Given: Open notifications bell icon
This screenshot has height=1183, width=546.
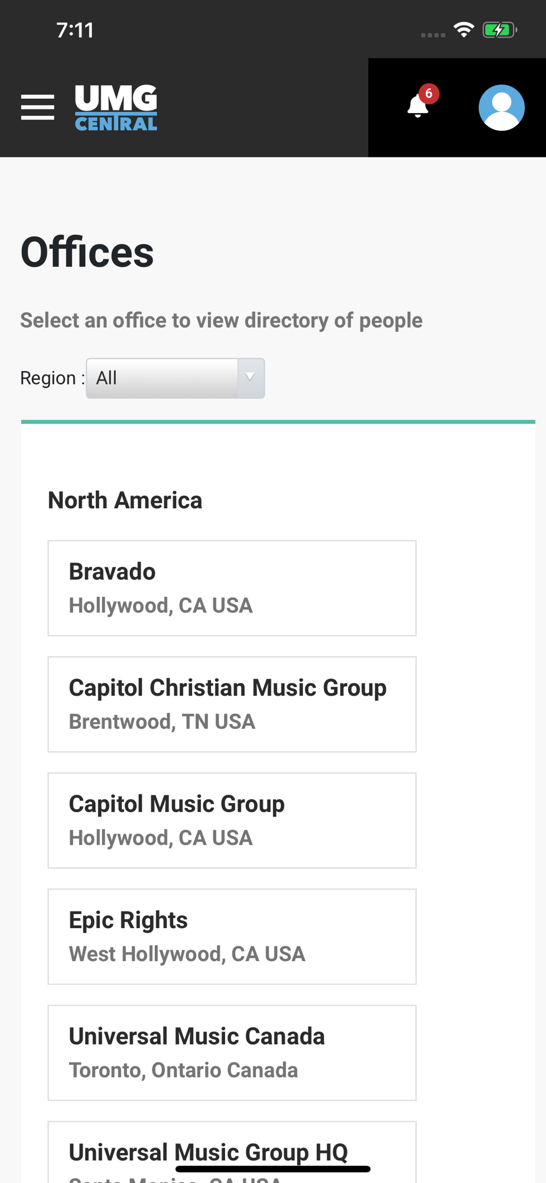Looking at the screenshot, I should pos(417,107).
